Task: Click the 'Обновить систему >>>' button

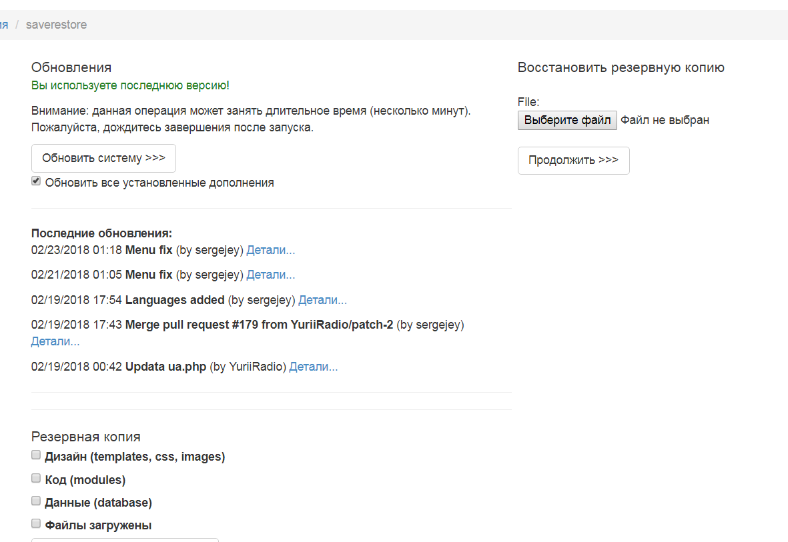Action: 103,159
